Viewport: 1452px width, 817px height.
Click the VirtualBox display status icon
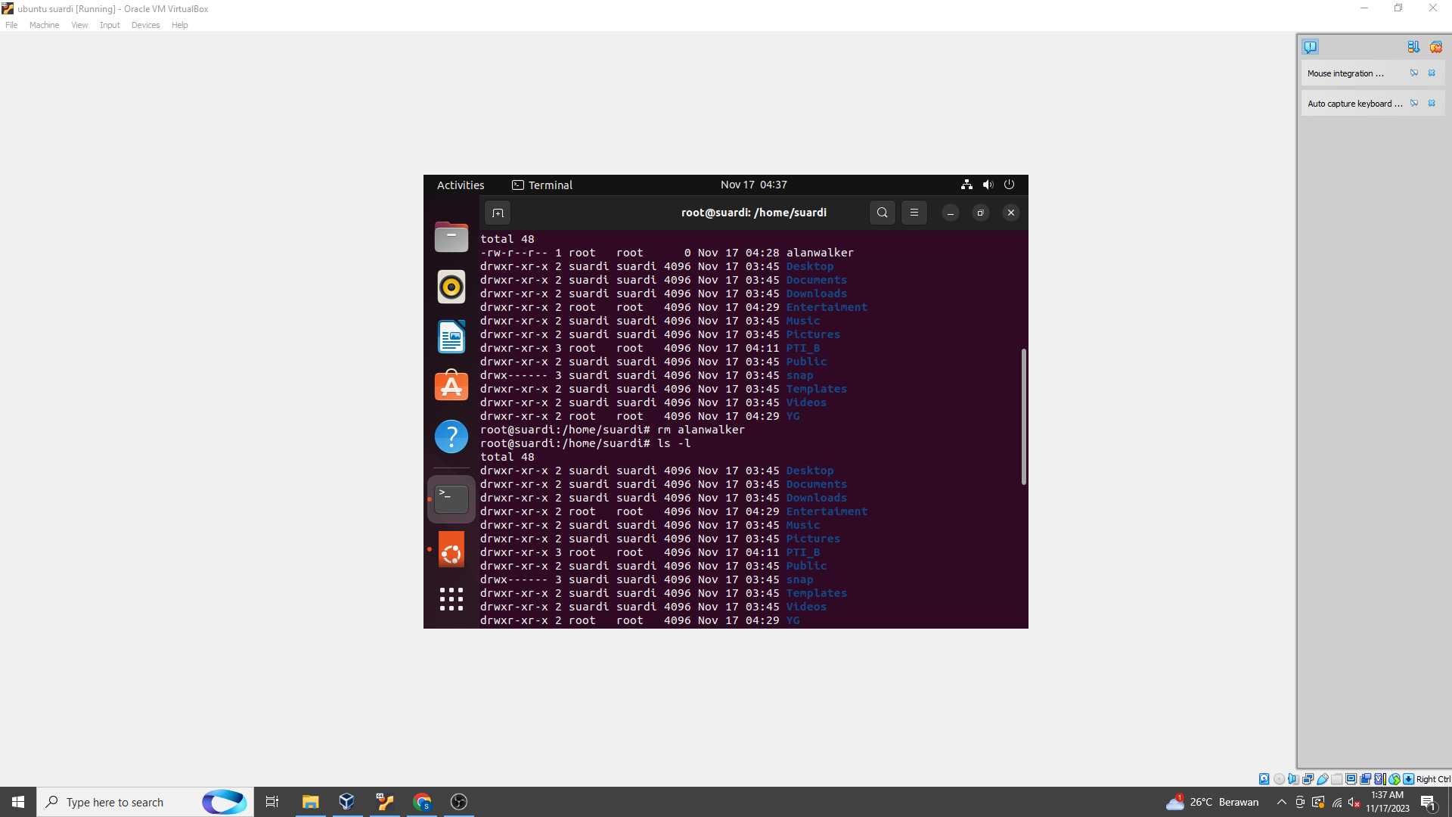click(x=1351, y=779)
